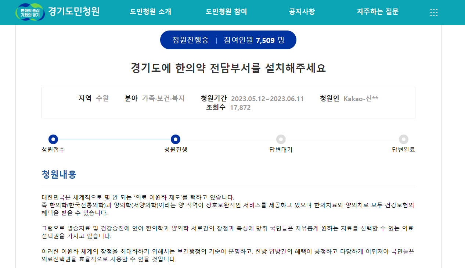
Task: Open the grid menu in top right corner
Action: click(434, 12)
